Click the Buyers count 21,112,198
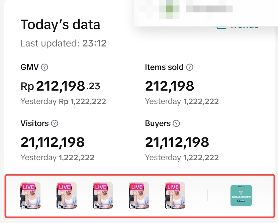This screenshot has width=278, height=223. click(177, 143)
